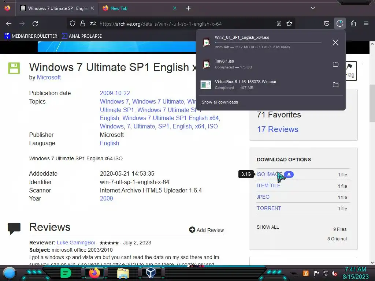
Task: Open MEDIAFIRE ROULETTER bookmark
Action: 31,36
